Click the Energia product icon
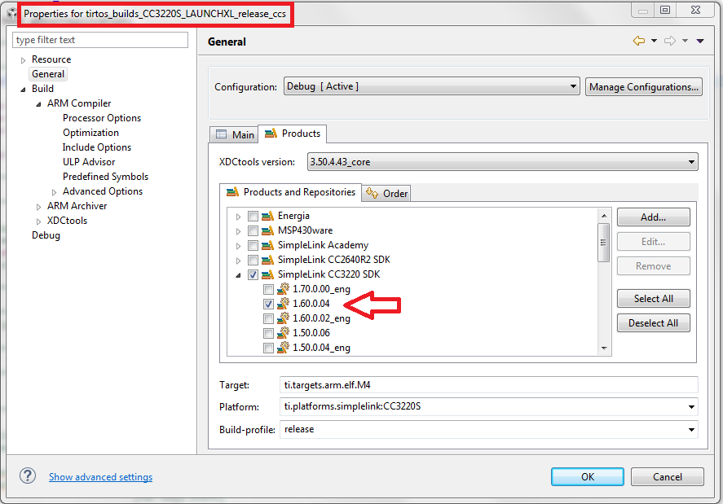This screenshot has width=723, height=504. coord(267,216)
